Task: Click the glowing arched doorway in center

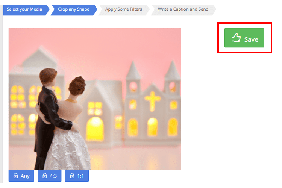Action: tap(95, 128)
